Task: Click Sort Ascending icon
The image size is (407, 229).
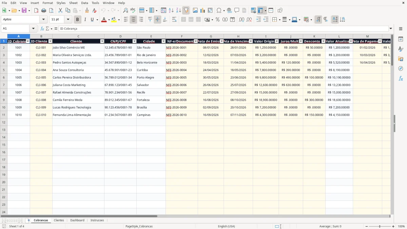Action: point(171,11)
